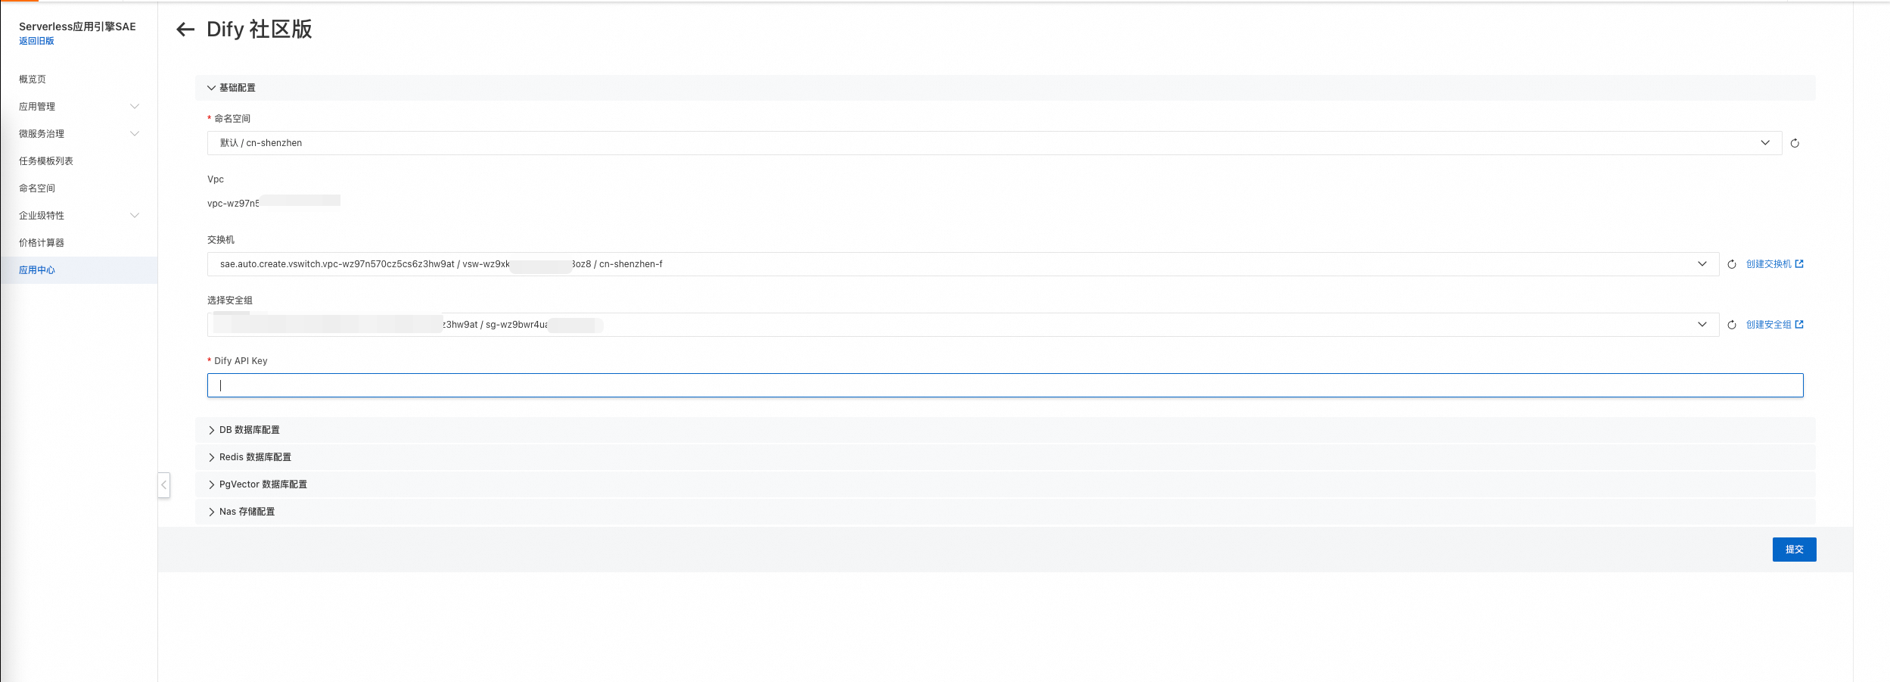Click the 提交 submit button
This screenshot has height=682, width=1890.
1794,550
